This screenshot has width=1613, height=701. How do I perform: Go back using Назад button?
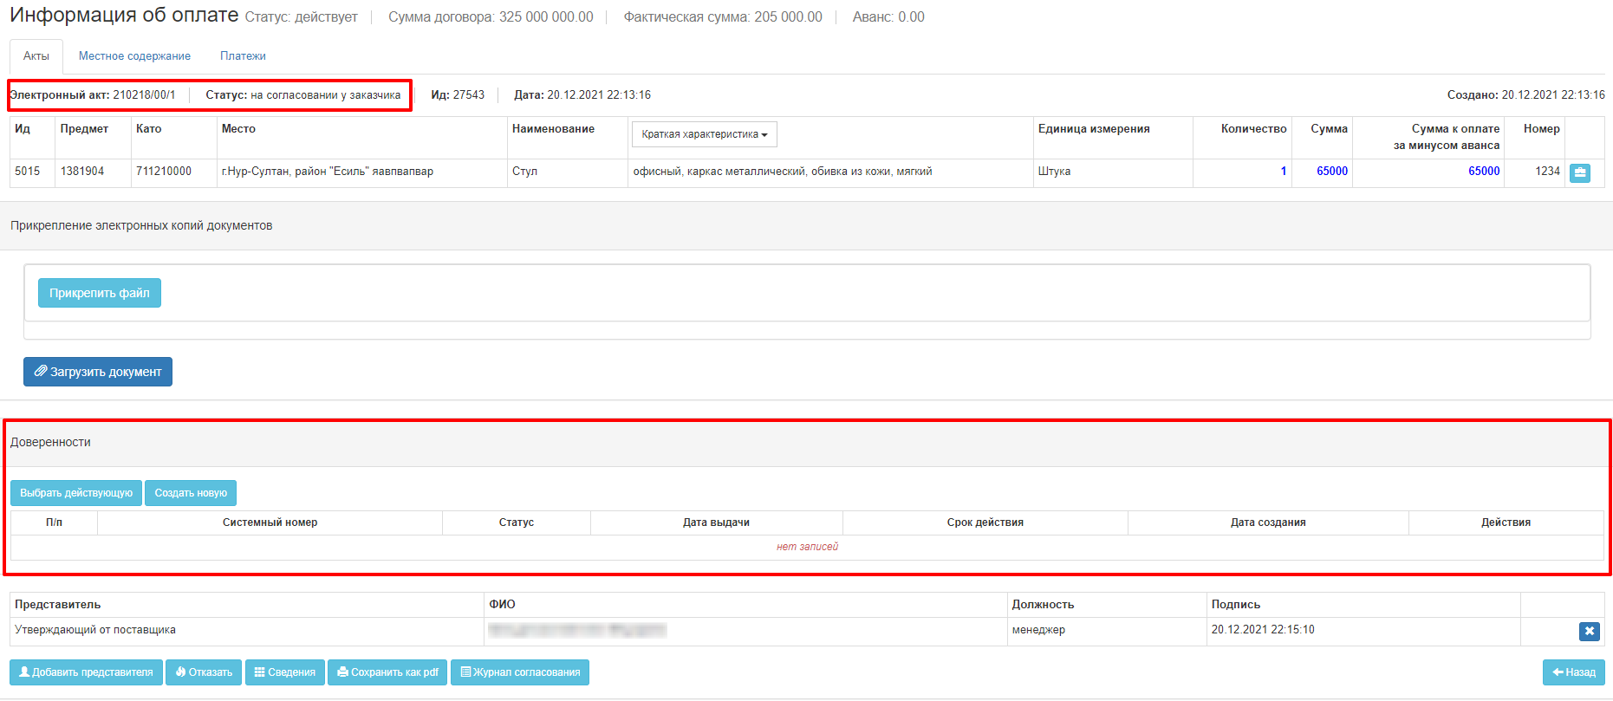pyautogui.click(x=1573, y=672)
